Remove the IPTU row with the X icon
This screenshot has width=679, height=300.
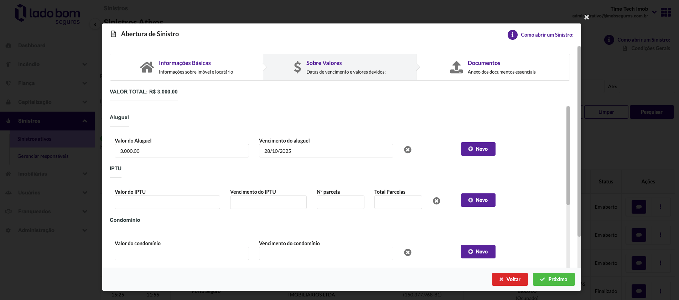tap(436, 201)
